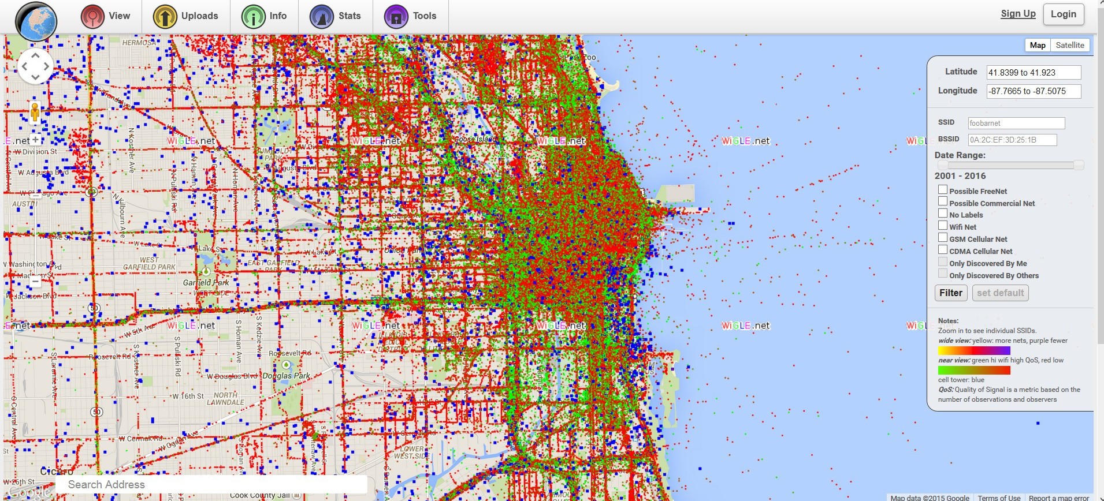Click the WiGLE globe logo icon

36,21
